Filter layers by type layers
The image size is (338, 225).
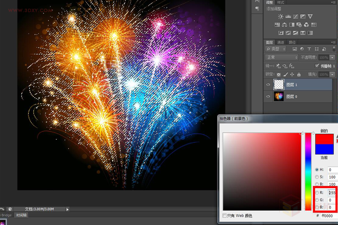point(309,49)
